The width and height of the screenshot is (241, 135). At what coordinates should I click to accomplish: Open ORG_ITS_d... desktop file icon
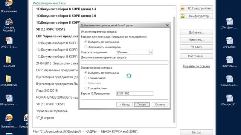[9, 42]
